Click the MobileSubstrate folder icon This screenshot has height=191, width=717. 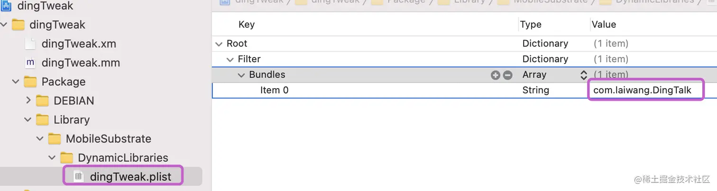pyautogui.click(x=55, y=139)
